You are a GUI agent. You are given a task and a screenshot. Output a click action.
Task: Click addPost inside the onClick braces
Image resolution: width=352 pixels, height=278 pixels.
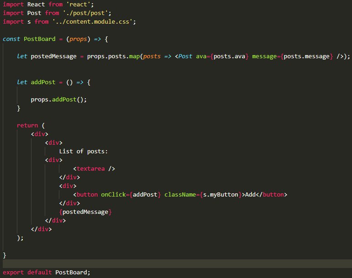click(145, 195)
